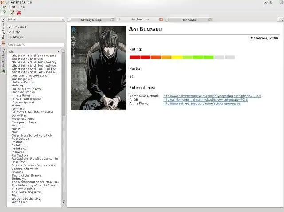
Task: Toggle the OVAs checkbox
Action: coord(10,32)
